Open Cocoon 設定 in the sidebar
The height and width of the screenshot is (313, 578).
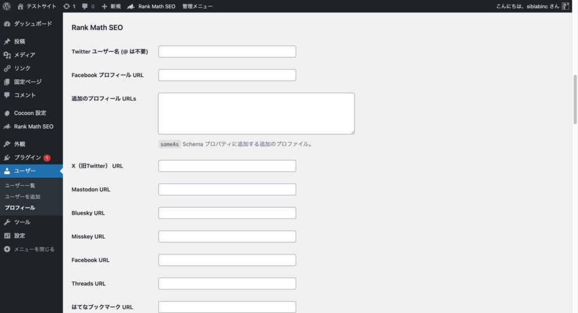(x=30, y=113)
